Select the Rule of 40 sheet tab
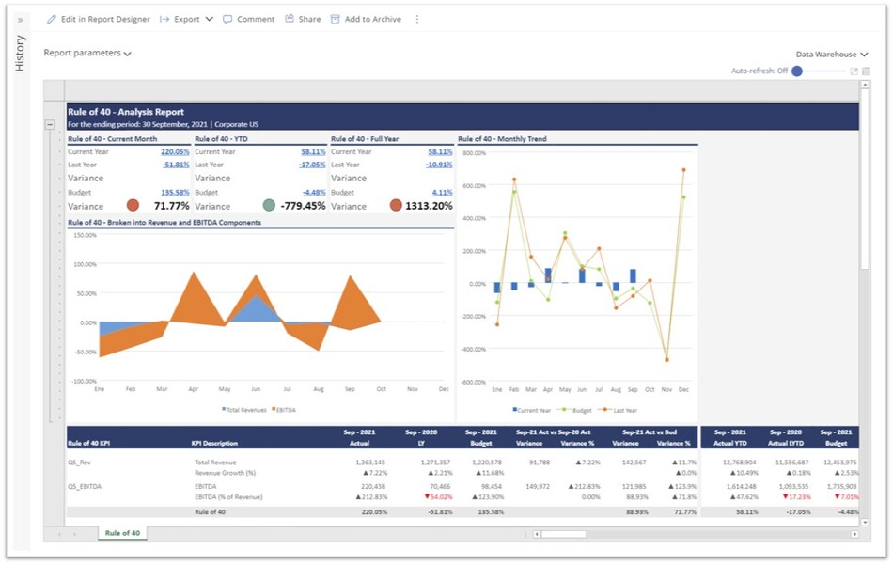The image size is (893, 565). click(122, 533)
